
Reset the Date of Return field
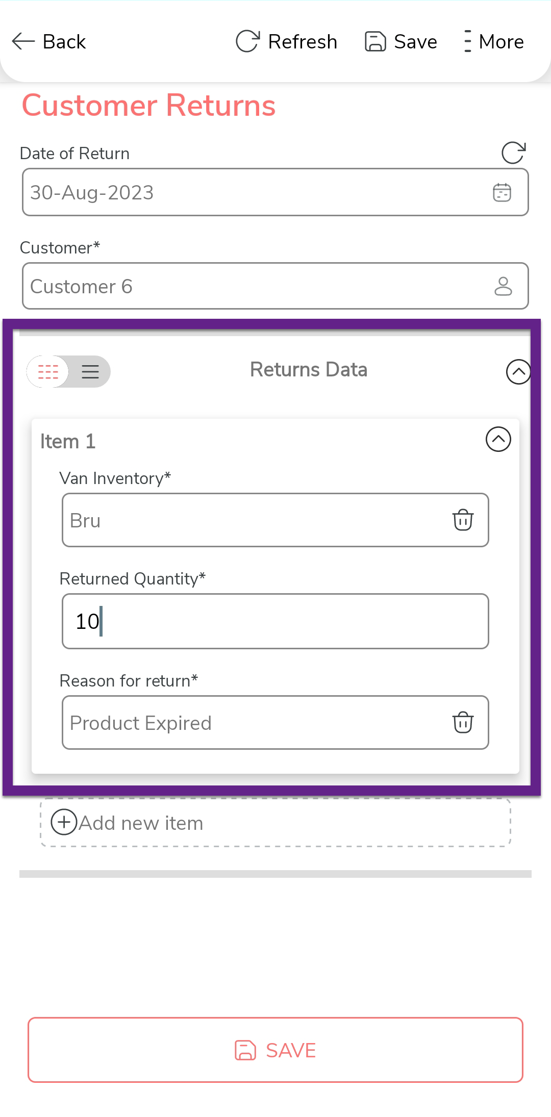click(513, 153)
